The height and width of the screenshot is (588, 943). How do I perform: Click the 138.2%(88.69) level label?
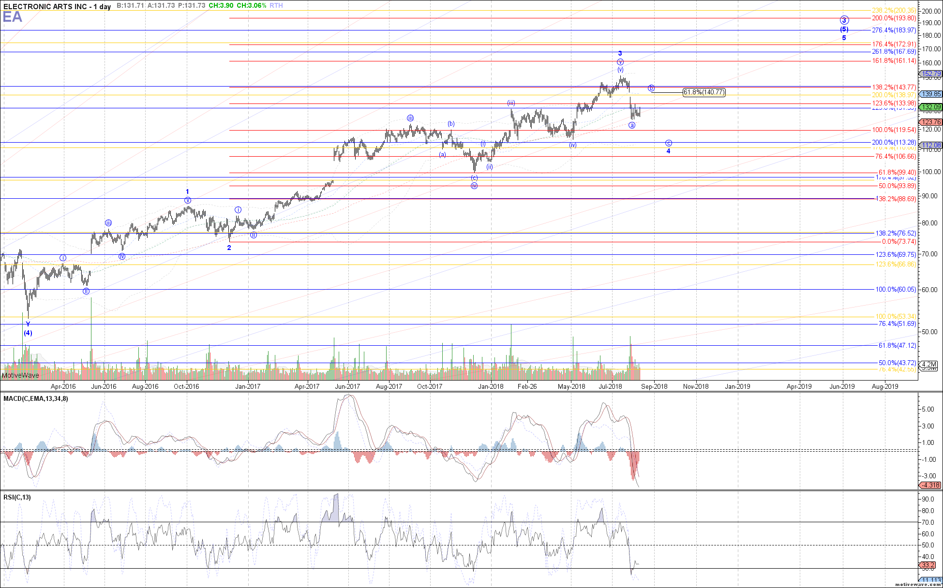click(896, 199)
